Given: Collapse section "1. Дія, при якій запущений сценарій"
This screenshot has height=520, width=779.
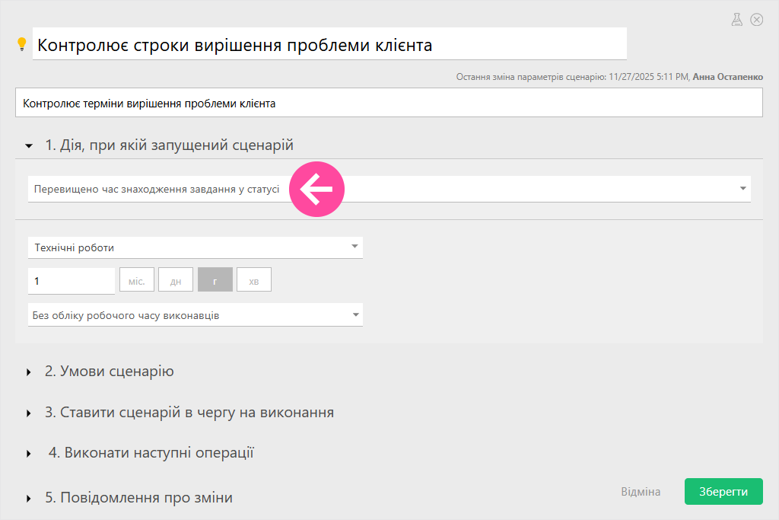Looking at the screenshot, I should click(29, 145).
